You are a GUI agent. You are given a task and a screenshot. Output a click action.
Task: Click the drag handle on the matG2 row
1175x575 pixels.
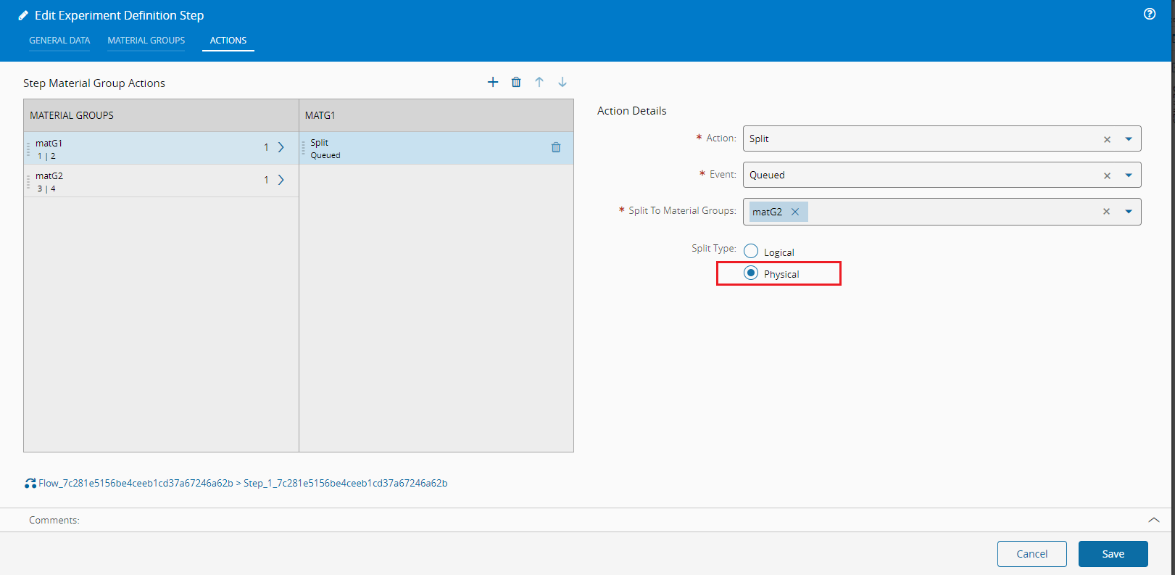pyautogui.click(x=28, y=181)
